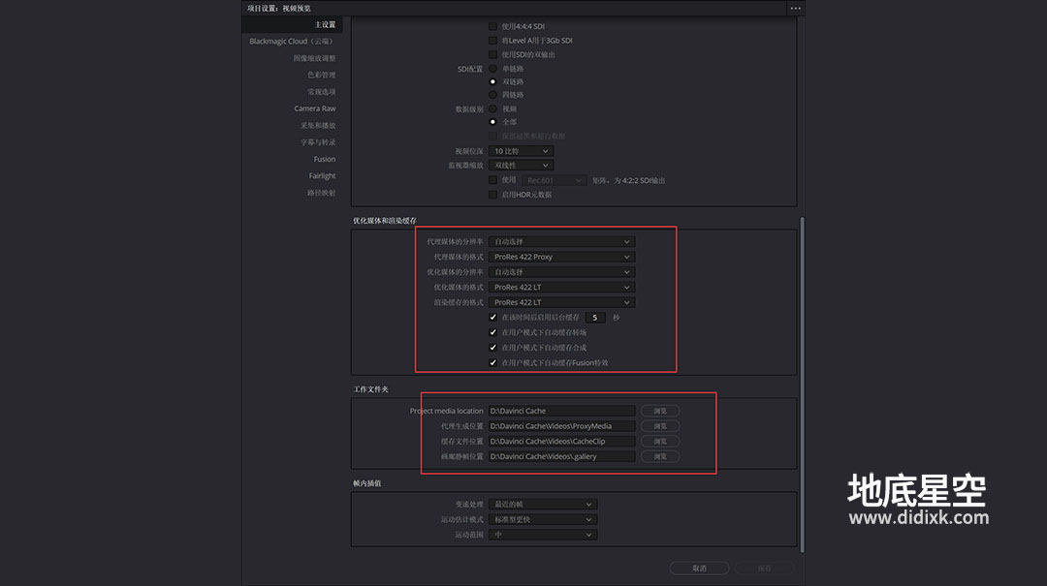Viewport: 1047px width, 586px height.
Task: Switch to the Fusion settings page
Action: (325, 159)
